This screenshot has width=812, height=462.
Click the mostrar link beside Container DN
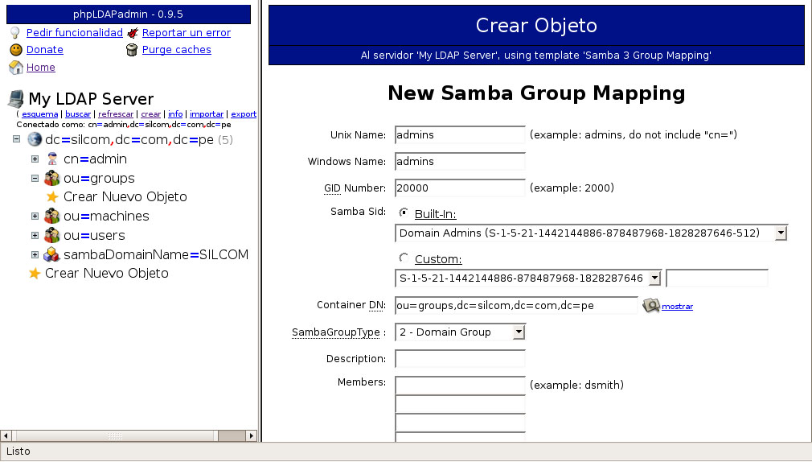click(677, 307)
